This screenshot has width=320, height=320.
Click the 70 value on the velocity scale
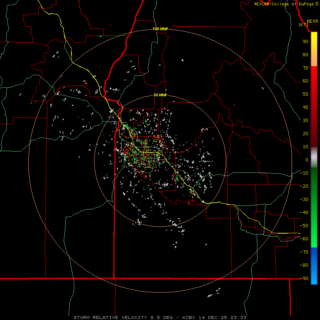point(305,68)
